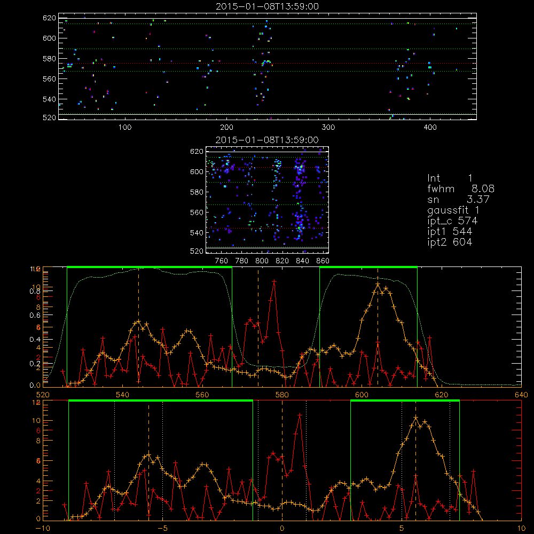
Task: Click the top plot's timestamp title 2015-01-08T13:59:00
Action: (267, 6)
